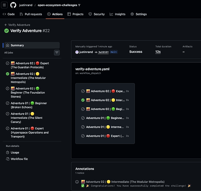Click the back arrow to Verify Adventure
The height and width of the screenshot is (191, 201).
[x=6, y=25]
